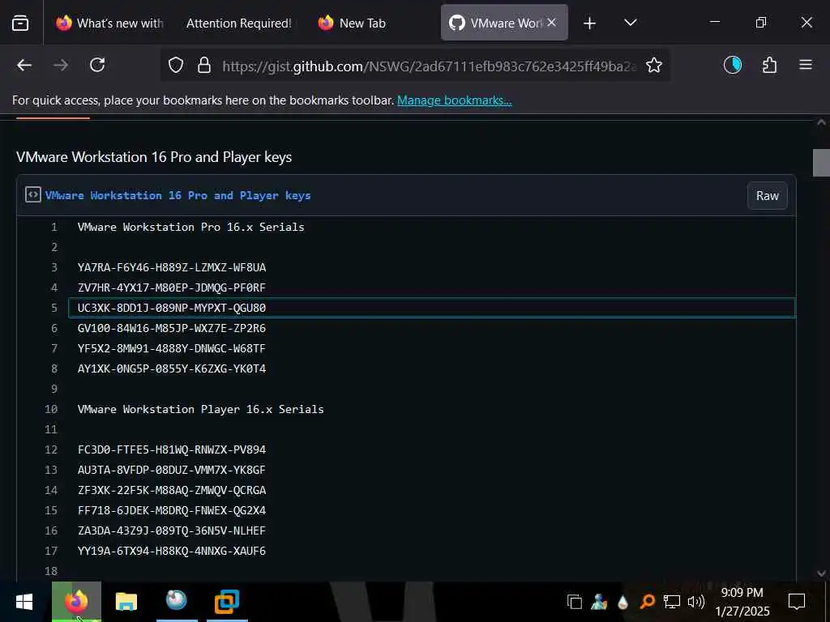Close the VMware Workstation tab
This screenshot has height=622, width=830.
(551, 22)
